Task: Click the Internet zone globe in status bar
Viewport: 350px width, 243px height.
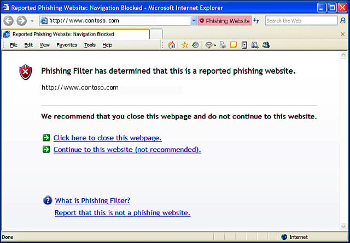Action: [x=284, y=237]
